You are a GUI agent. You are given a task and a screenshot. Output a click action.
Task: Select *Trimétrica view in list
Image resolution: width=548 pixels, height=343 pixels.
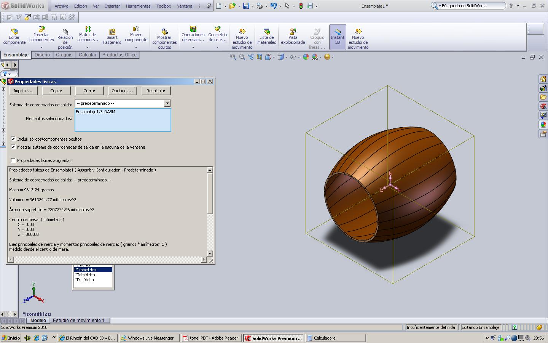coord(85,275)
